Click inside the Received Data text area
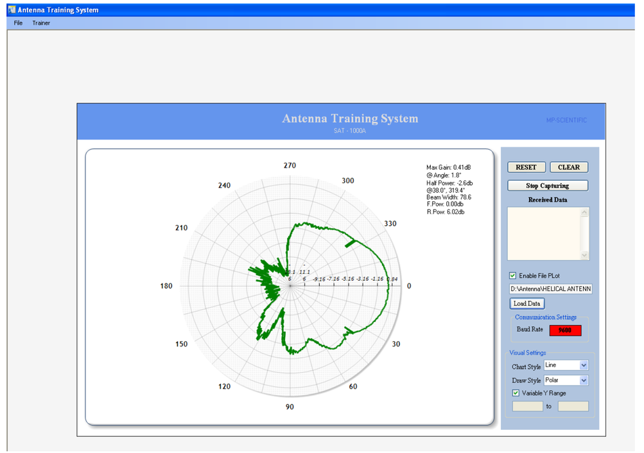 (544, 233)
